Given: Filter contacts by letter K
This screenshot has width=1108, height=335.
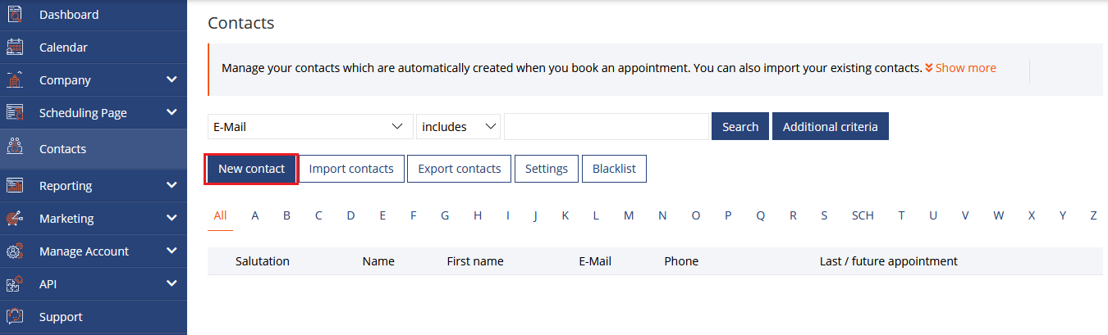Looking at the screenshot, I should point(565,215).
